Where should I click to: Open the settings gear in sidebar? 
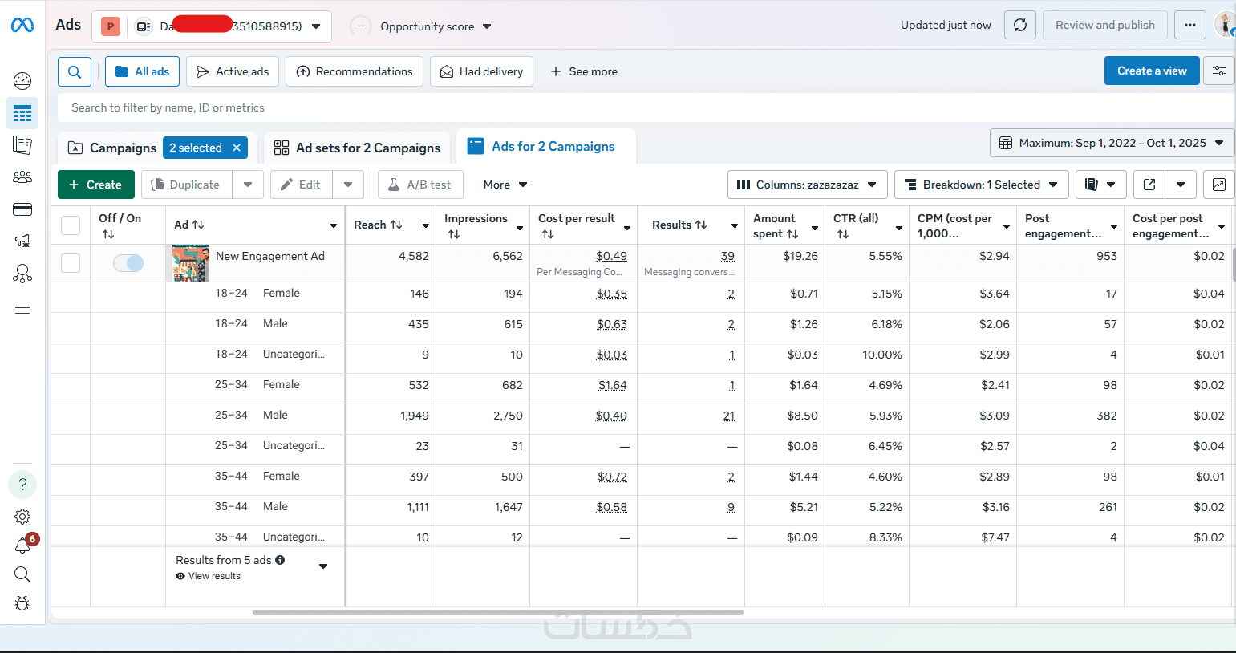[22, 517]
